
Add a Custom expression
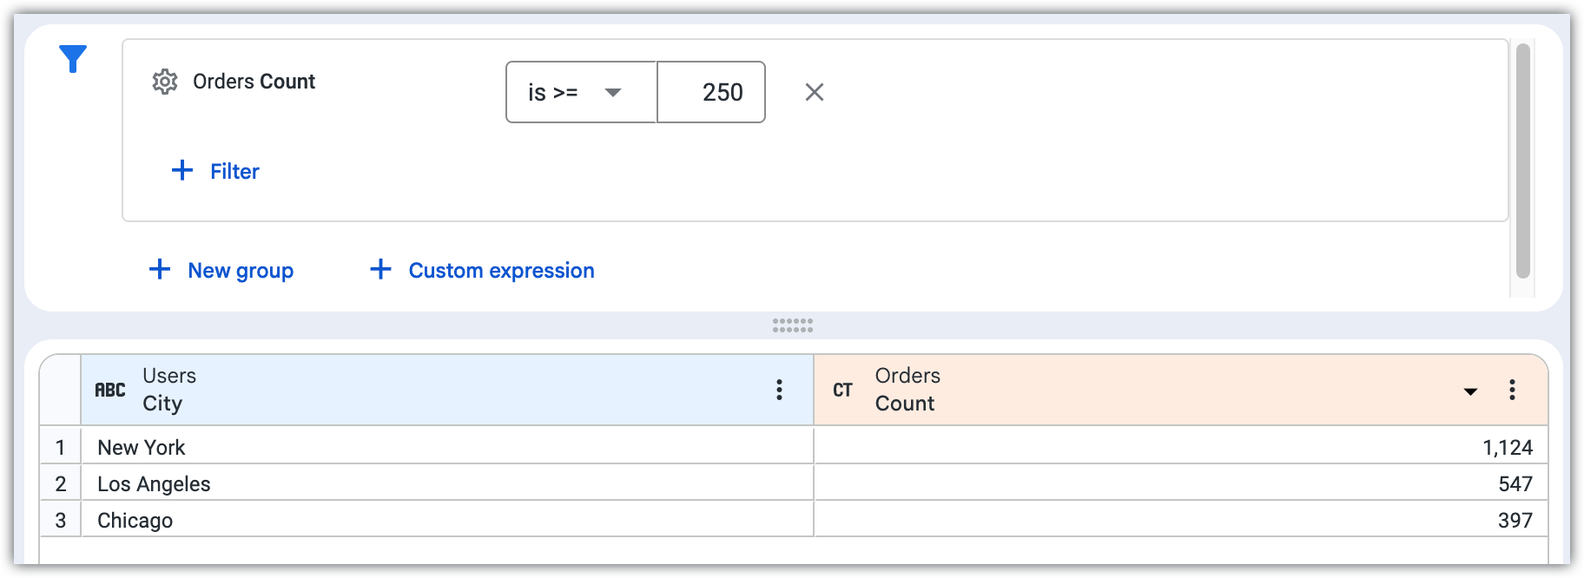click(x=483, y=270)
